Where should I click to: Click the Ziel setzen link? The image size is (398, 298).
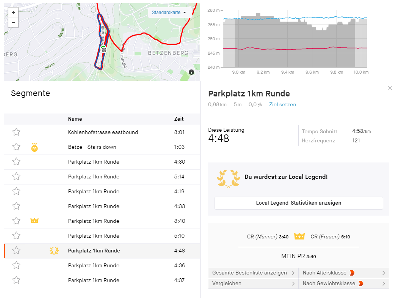(282, 105)
